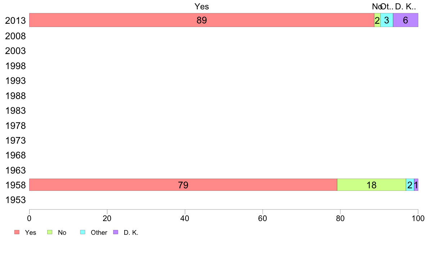Click the 2013 D. K. segment labeled 6
The image size is (428, 265).
(x=405, y=20)
